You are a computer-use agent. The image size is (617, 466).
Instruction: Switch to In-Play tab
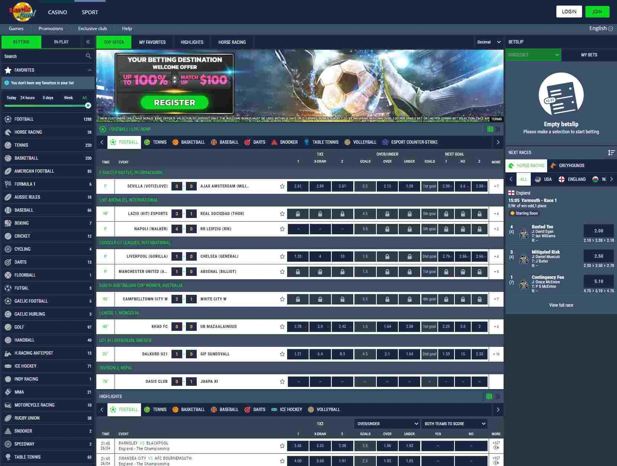click(61, 42)
